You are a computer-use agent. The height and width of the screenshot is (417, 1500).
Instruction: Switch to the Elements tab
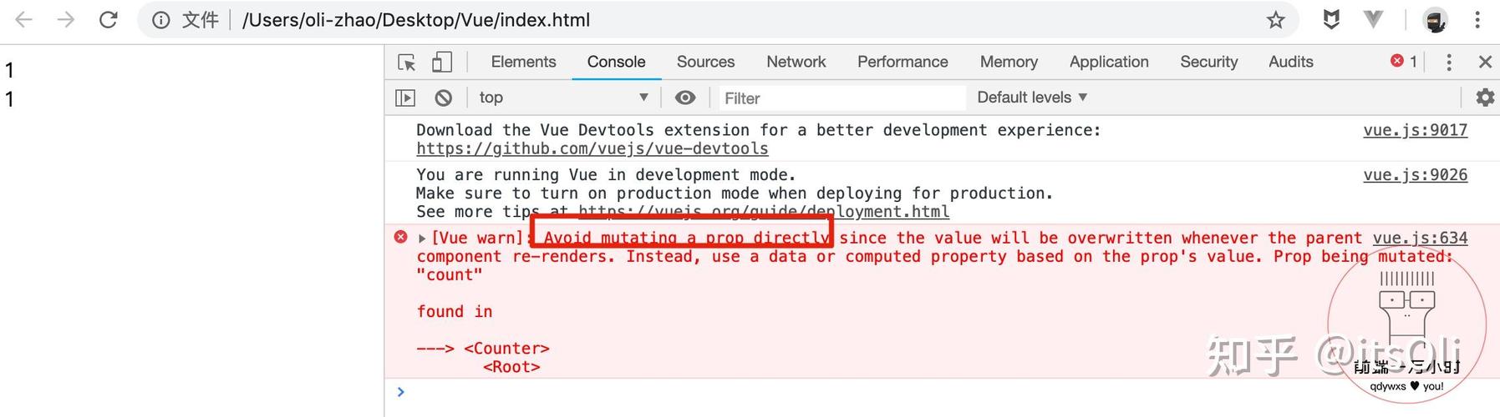coord(523,62)
